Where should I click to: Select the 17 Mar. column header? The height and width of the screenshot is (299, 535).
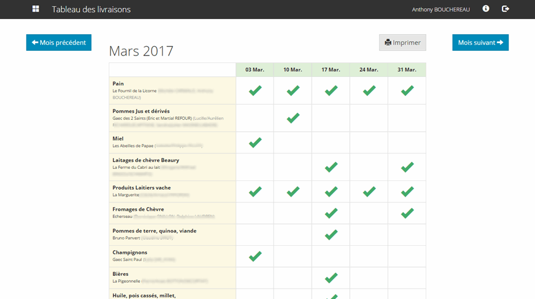[x=331, y=70]
